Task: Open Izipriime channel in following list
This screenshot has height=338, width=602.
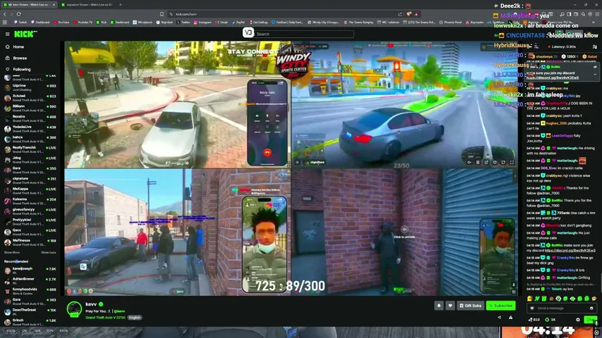Action: tap(30, 87)
